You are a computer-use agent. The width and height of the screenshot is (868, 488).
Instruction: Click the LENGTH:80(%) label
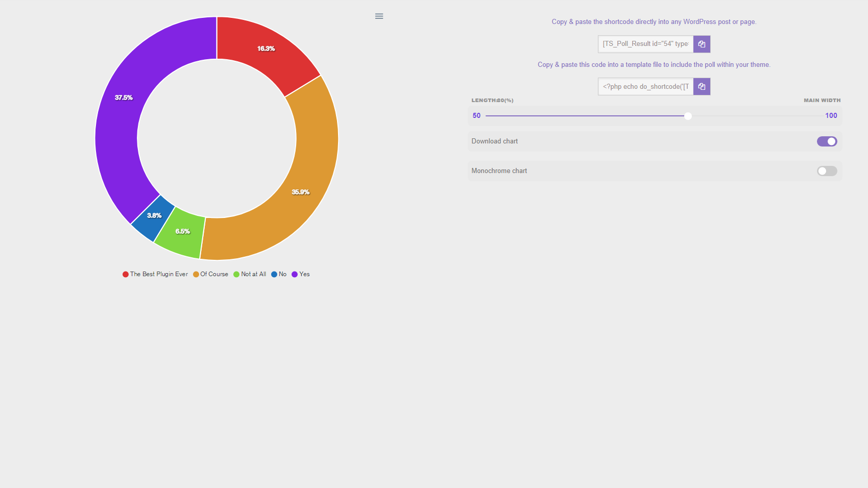492,101
